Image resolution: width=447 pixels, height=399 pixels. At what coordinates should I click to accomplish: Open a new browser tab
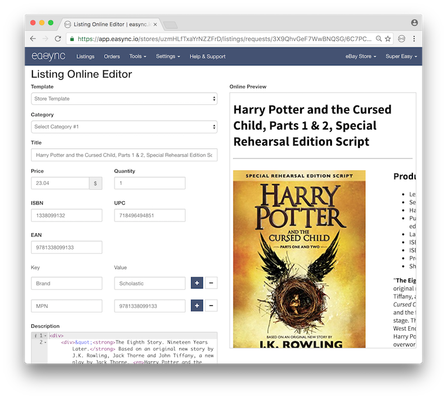point(170,25)
